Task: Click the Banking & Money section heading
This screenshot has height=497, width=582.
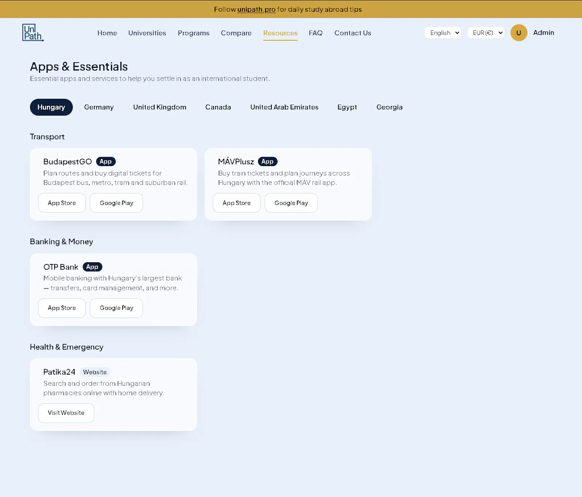Action: click(61, 242)
